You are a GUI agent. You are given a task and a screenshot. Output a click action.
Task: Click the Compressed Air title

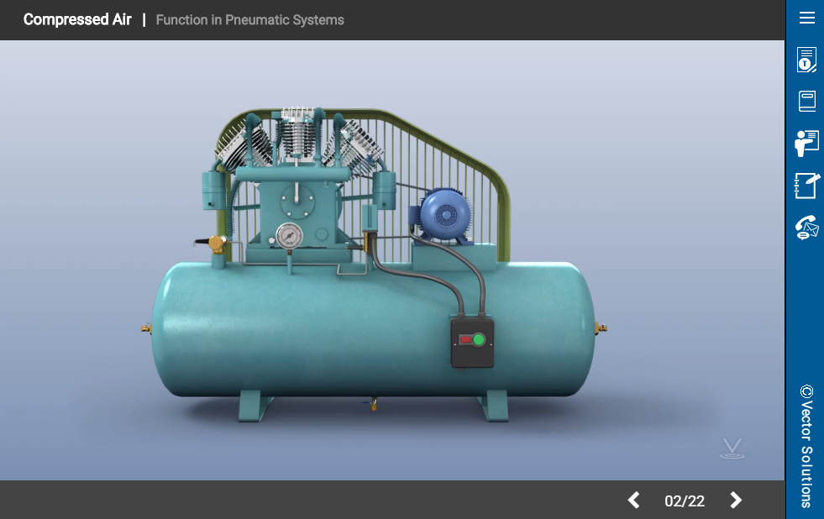pos(77,19)
